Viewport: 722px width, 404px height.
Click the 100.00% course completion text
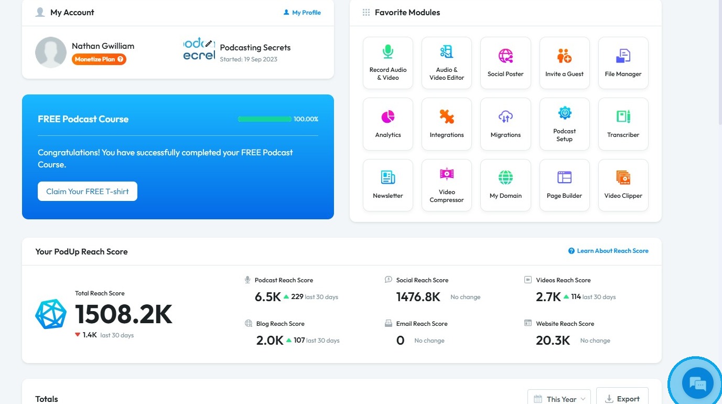(306, 119)
